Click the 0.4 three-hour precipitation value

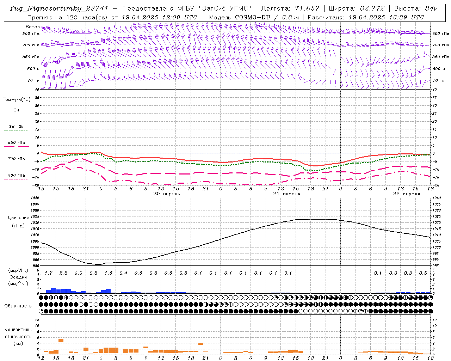(x=123, y=273)
